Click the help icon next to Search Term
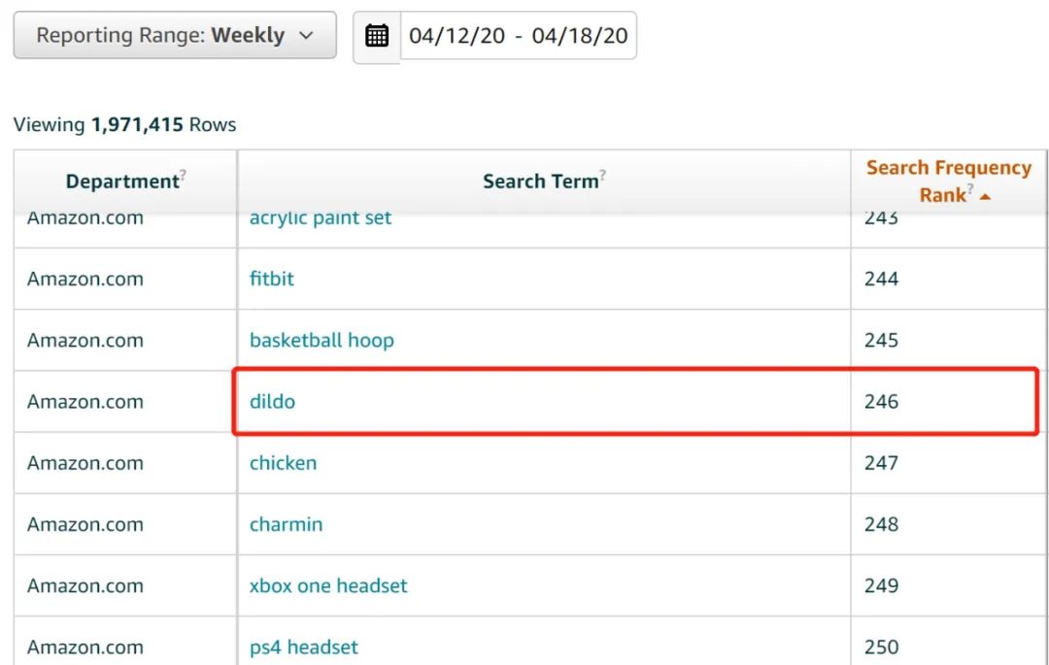The width and height of the screenshot is (1049, 665). tap(603, 174)
